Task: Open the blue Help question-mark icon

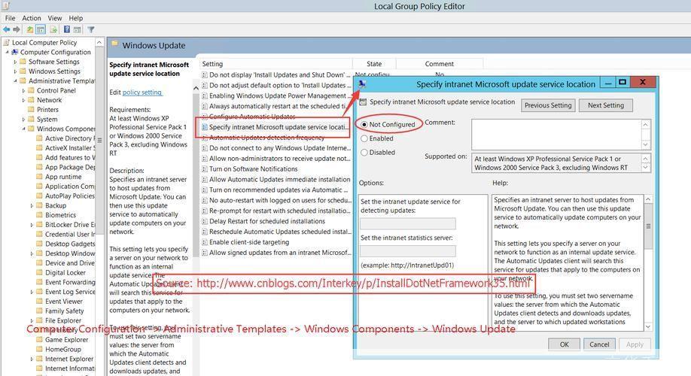Action: coord(66,29)
